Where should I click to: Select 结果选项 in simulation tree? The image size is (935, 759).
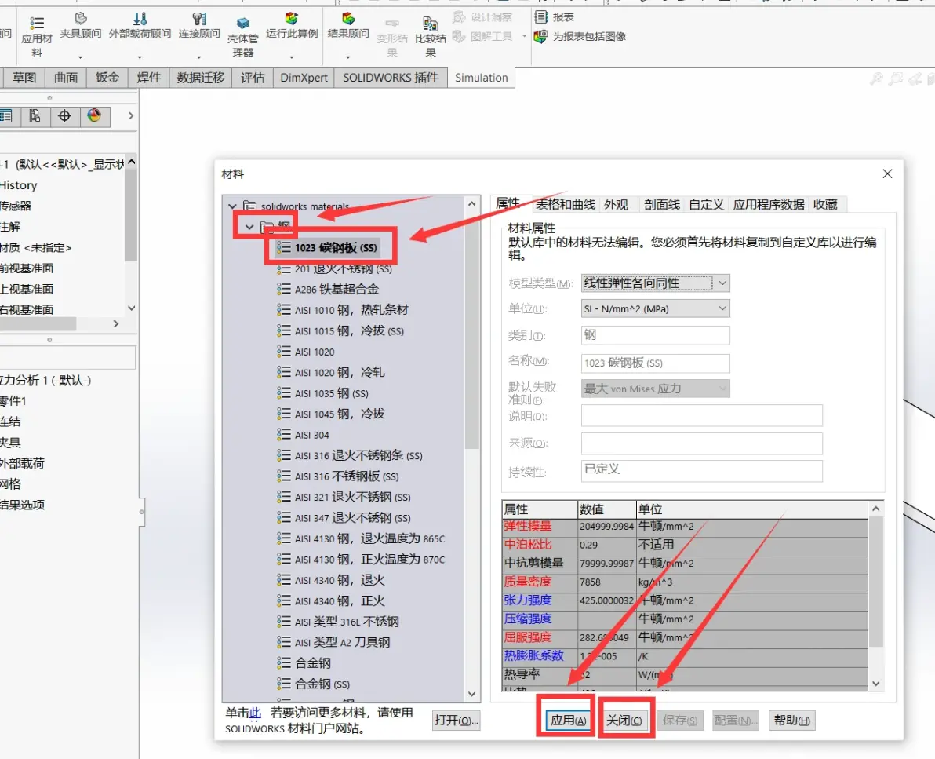23,505
